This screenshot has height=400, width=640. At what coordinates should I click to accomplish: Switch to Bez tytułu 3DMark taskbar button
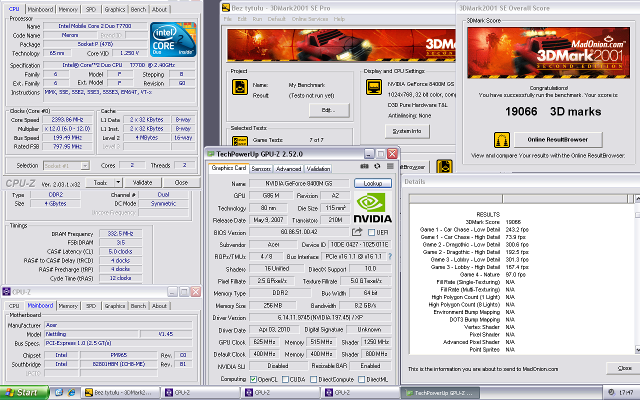[x=119, y=392]
